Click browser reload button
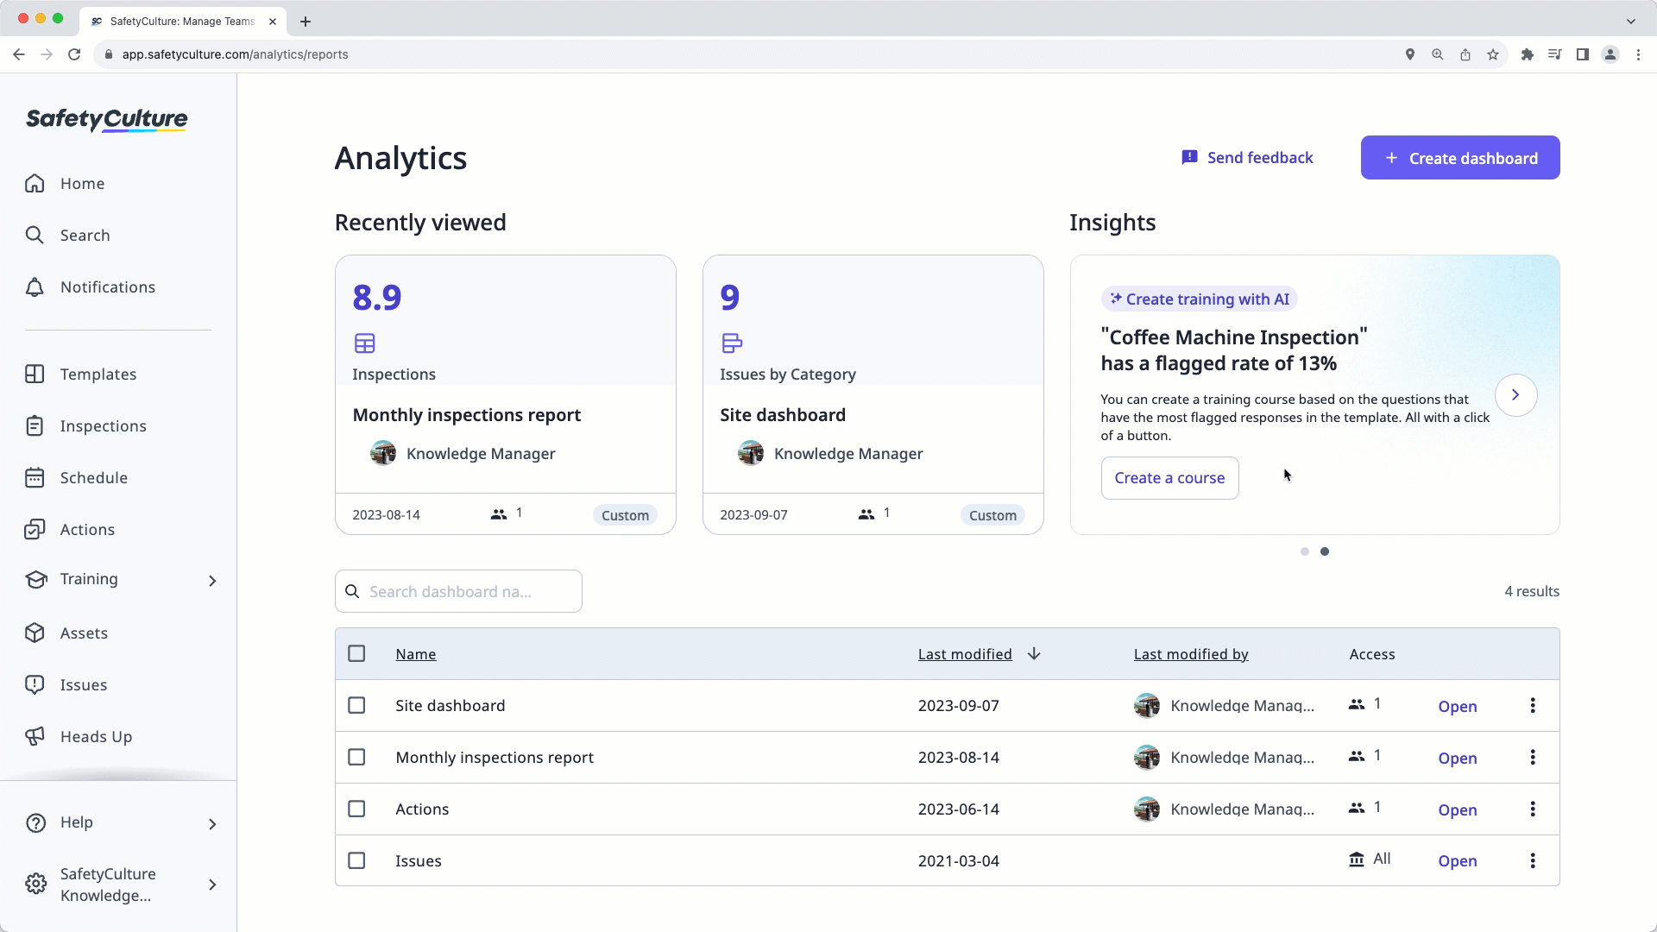 click(x=74, y=54)
